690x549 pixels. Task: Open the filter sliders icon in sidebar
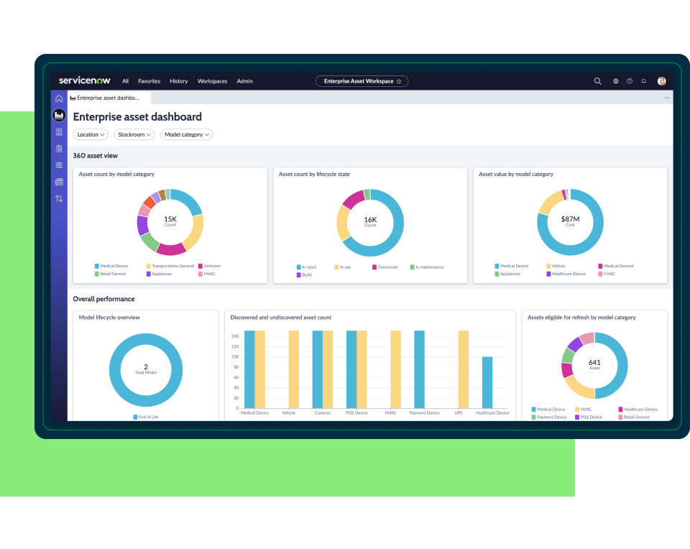[59, 165]
